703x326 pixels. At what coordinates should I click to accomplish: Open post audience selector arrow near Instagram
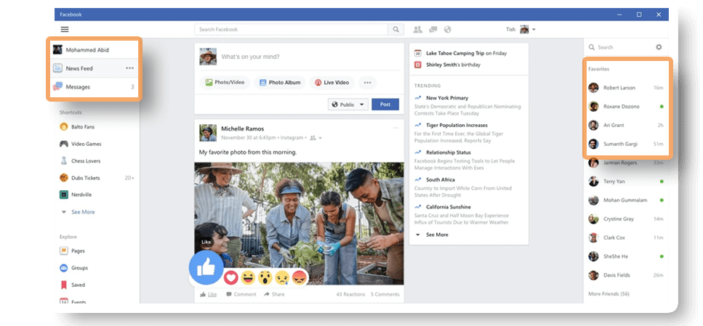pos(320,138)
